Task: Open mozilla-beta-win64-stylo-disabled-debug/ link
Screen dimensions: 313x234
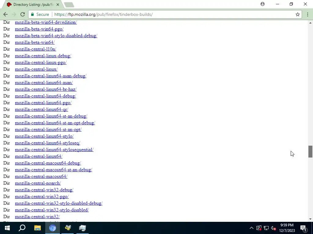Action: pyautogui.click(x=56, y=36)
